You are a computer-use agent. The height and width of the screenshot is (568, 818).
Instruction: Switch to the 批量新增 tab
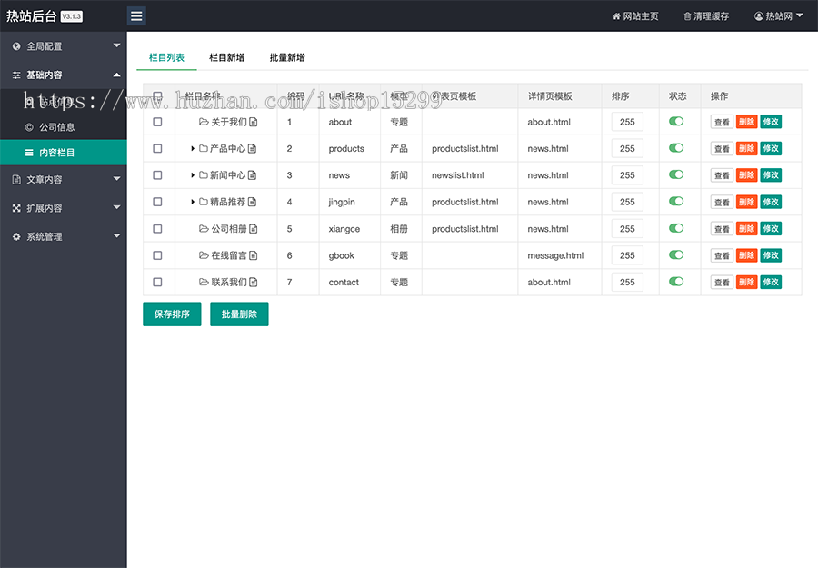coord(287,57)
